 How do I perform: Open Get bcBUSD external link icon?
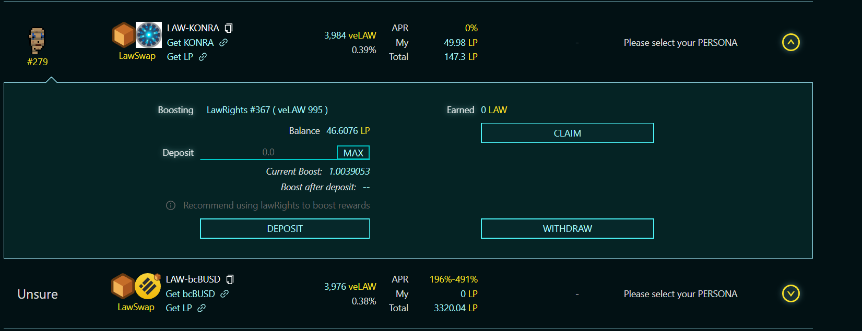225,294
